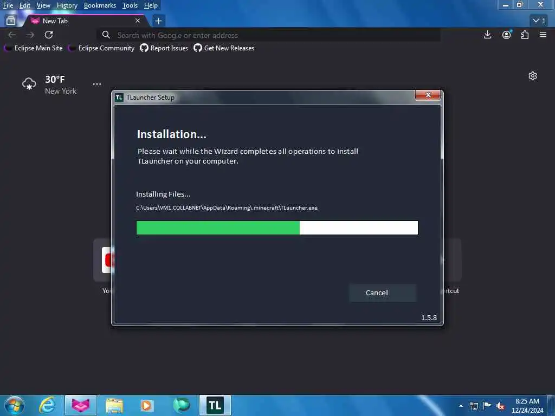Open the tab overview sidebar icon
This screenshot has height=416, width=555.
coord(11,21)
